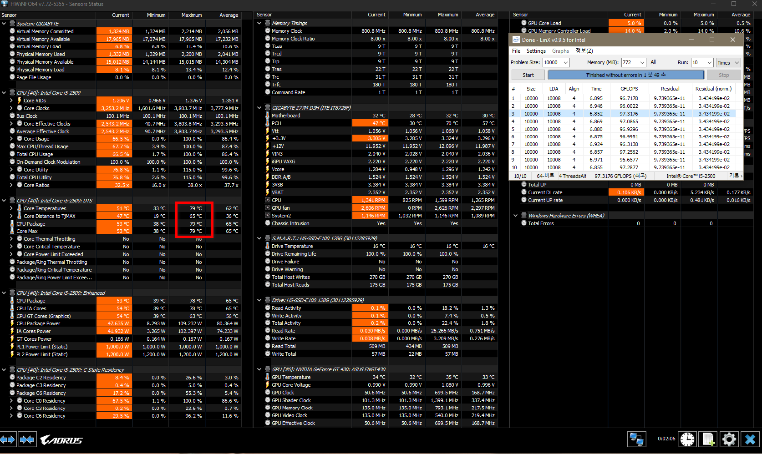Open the Run count dropdown in LinX
762x454 pixels.
[709, 62]
